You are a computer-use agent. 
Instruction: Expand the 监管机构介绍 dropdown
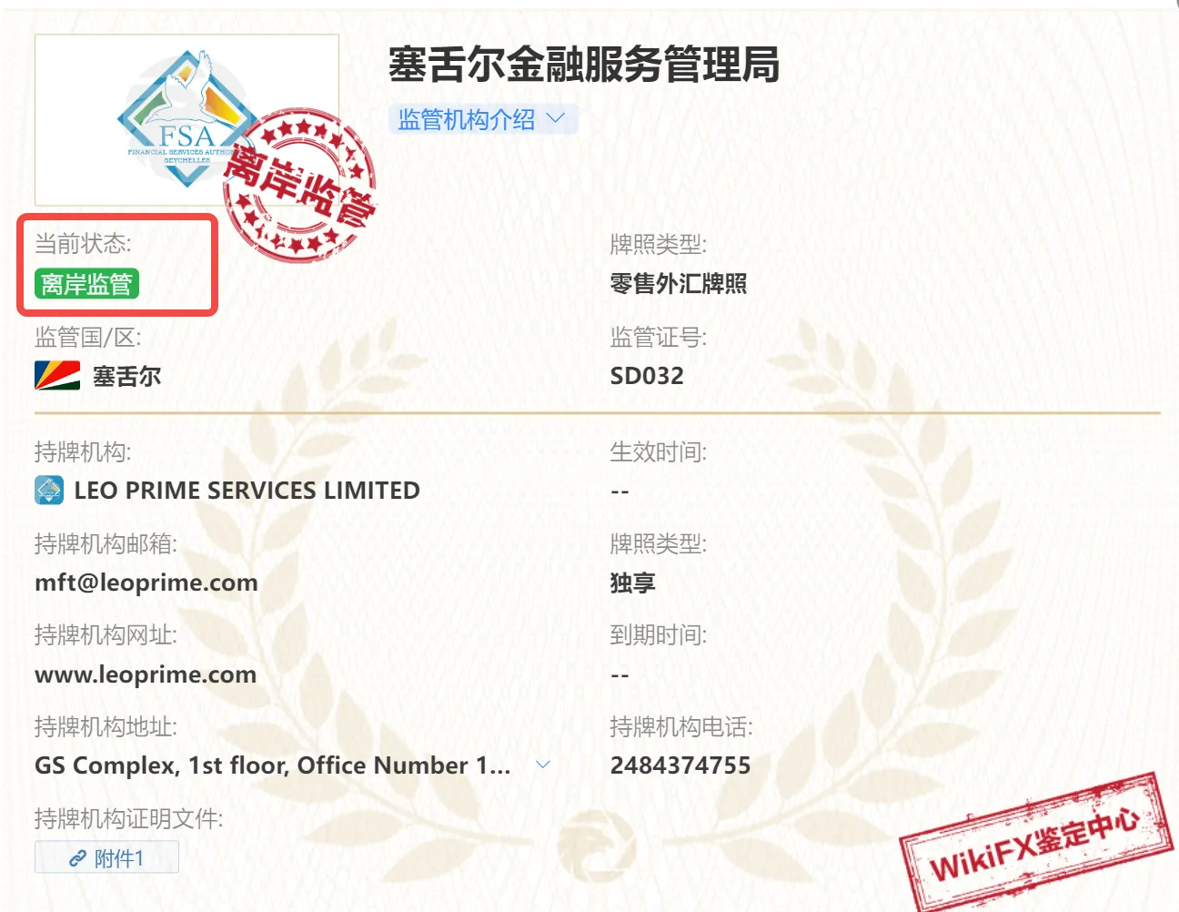click(483, 119)
